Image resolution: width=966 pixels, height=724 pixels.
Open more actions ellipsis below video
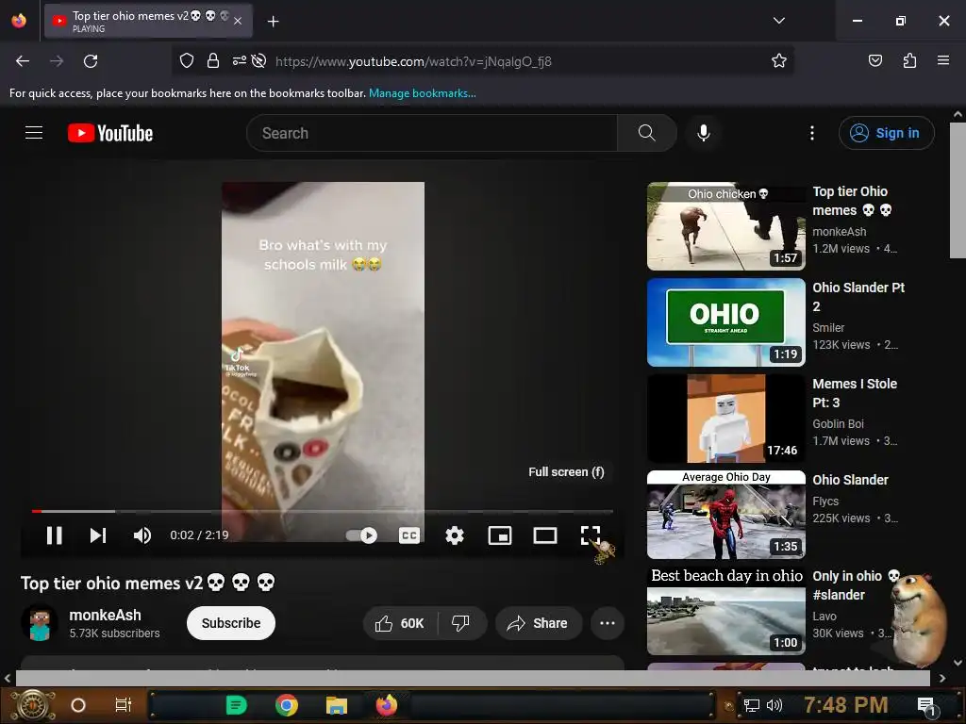608,623
